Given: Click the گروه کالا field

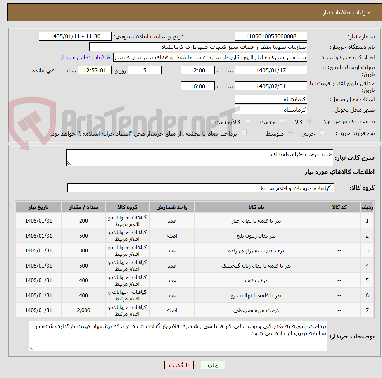Looking at the screenshot, I should pos(201,188).
